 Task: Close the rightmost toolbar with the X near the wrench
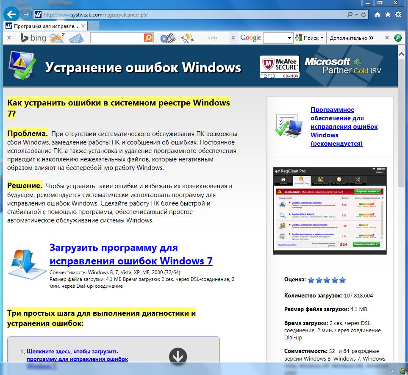coord(387,38)
